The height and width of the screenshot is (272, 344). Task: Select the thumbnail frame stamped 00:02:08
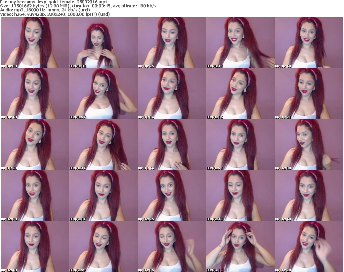coord(35,196)
